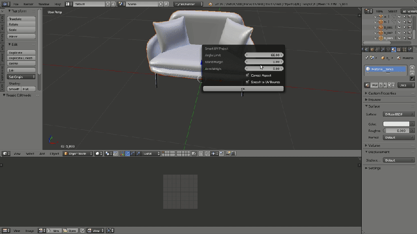Click the Duplicate Linked button
The height and width of the screenshot is (234, 417).
[21, 58]
